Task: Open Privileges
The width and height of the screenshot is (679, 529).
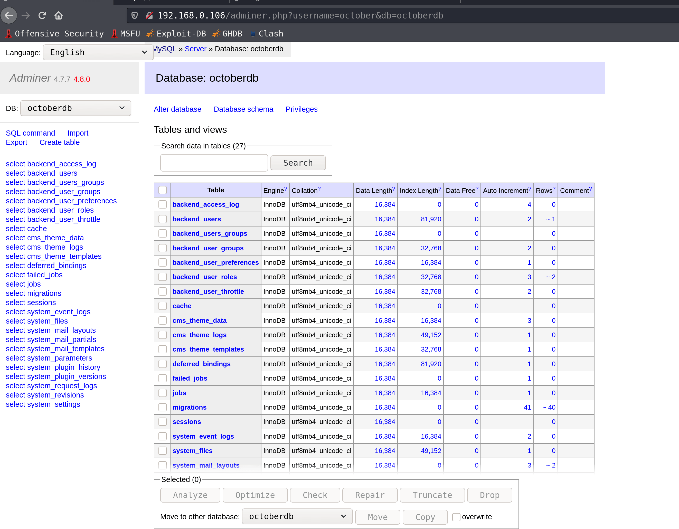Action: point(301,109)
